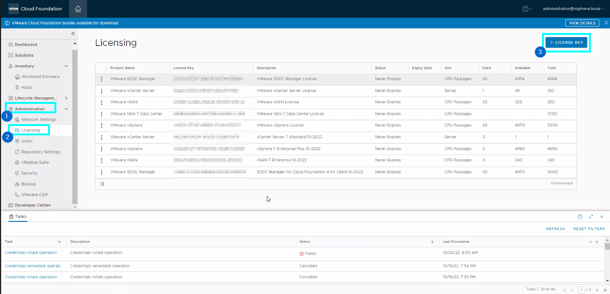Collapse the left navigation sidebar
This screenshot has height=294, width=610.
pyautogui.click(x=73, y=34)
